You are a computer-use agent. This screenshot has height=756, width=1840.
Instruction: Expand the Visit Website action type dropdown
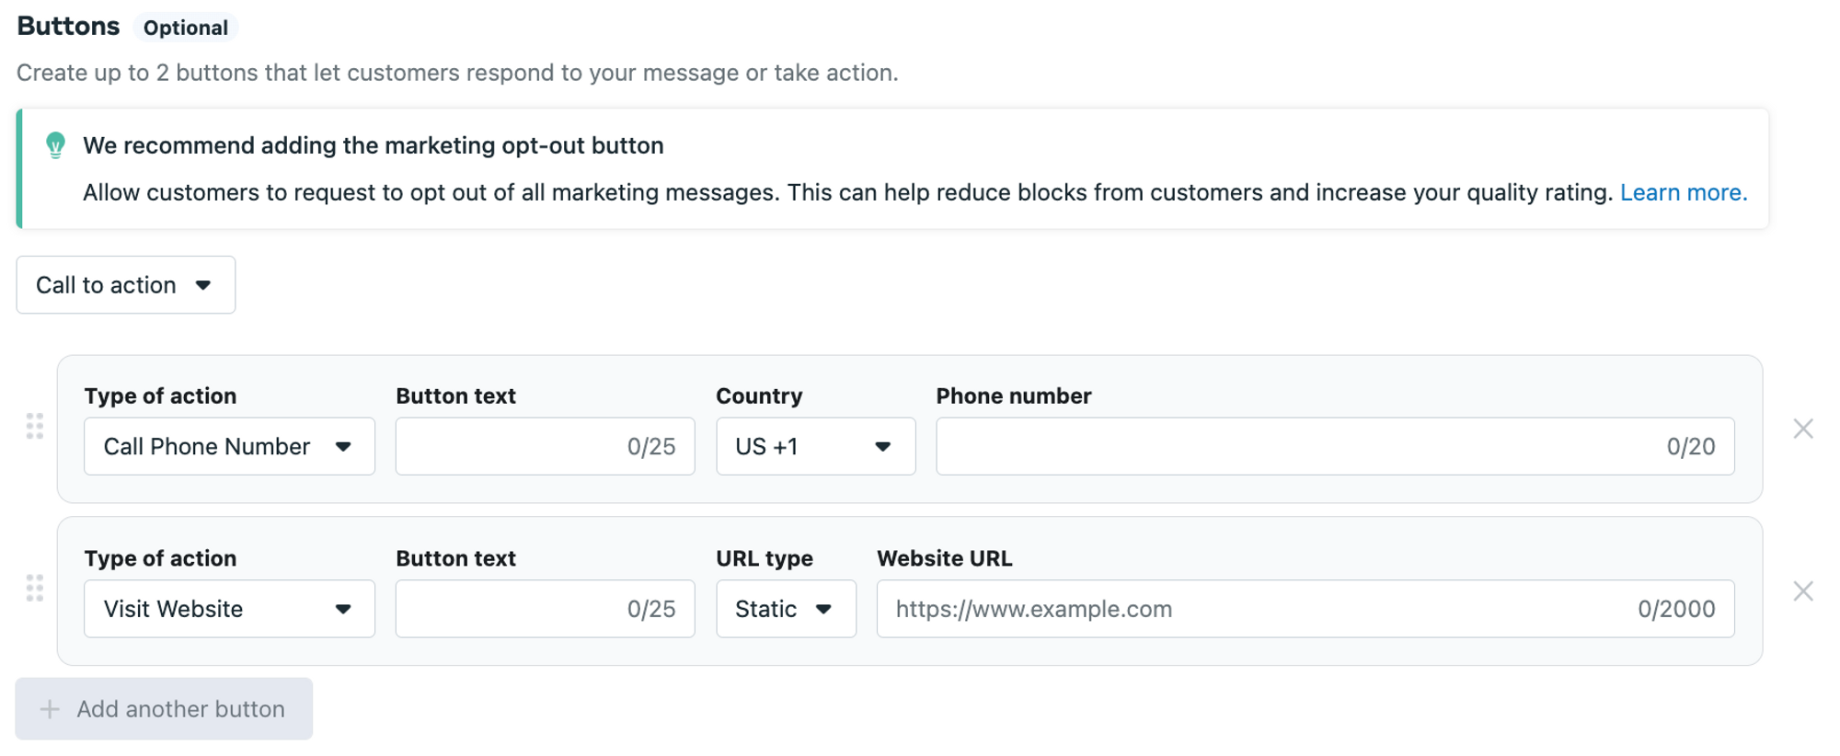[x=229, y=609]
